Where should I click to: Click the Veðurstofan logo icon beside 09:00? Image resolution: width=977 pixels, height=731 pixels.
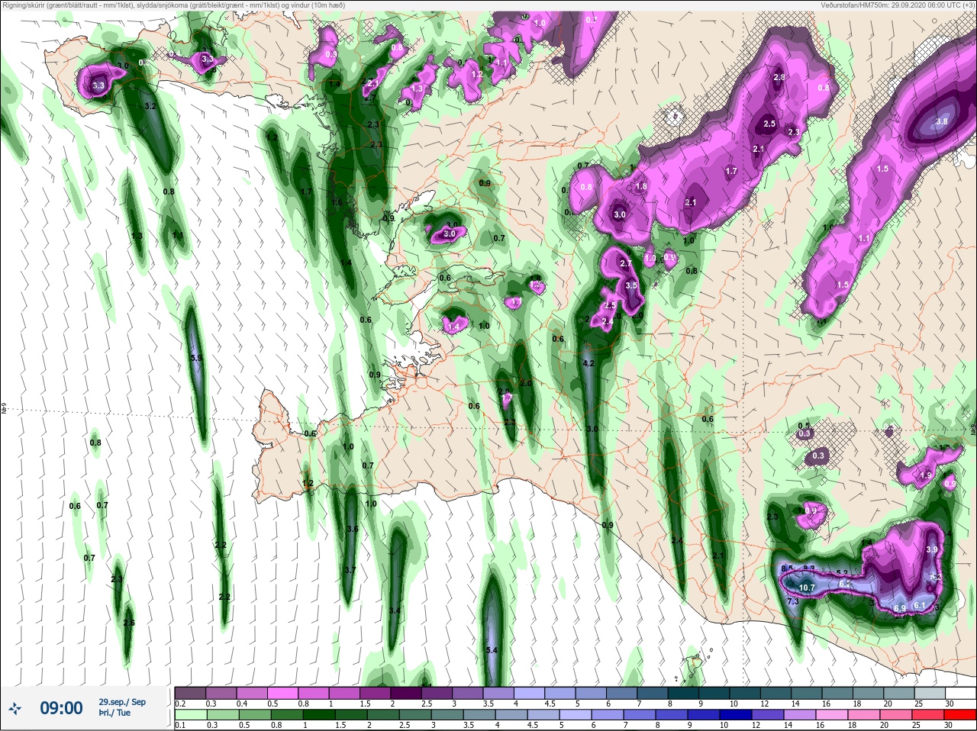coord(15,709)
